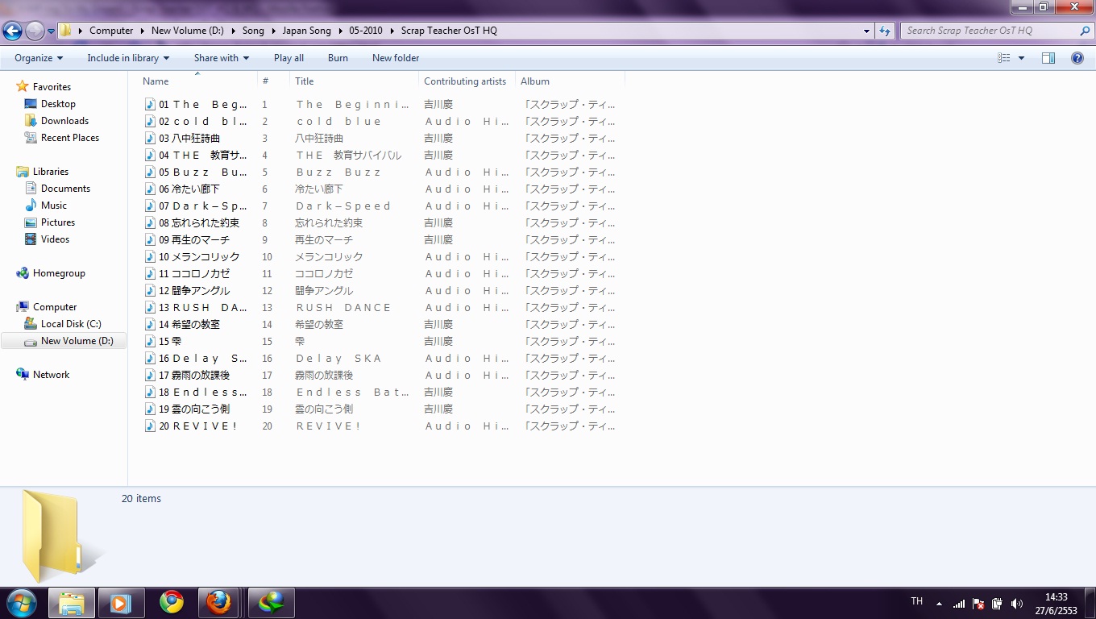This screenshot has width=1096, height=619.
Task: Open the Share with dropdown
Action: point(222,58)
